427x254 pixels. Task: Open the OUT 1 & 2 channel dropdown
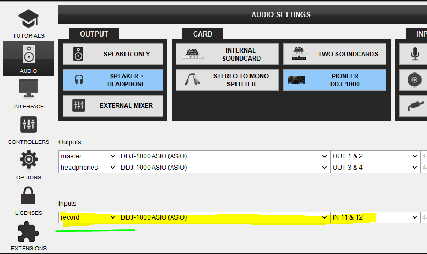pos(375,156)
